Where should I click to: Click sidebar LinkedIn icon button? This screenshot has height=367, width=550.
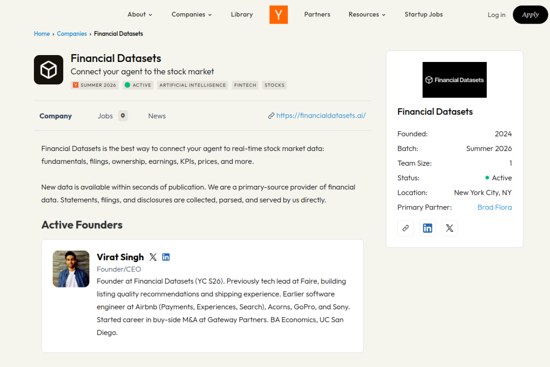click(x=428, y=228)
